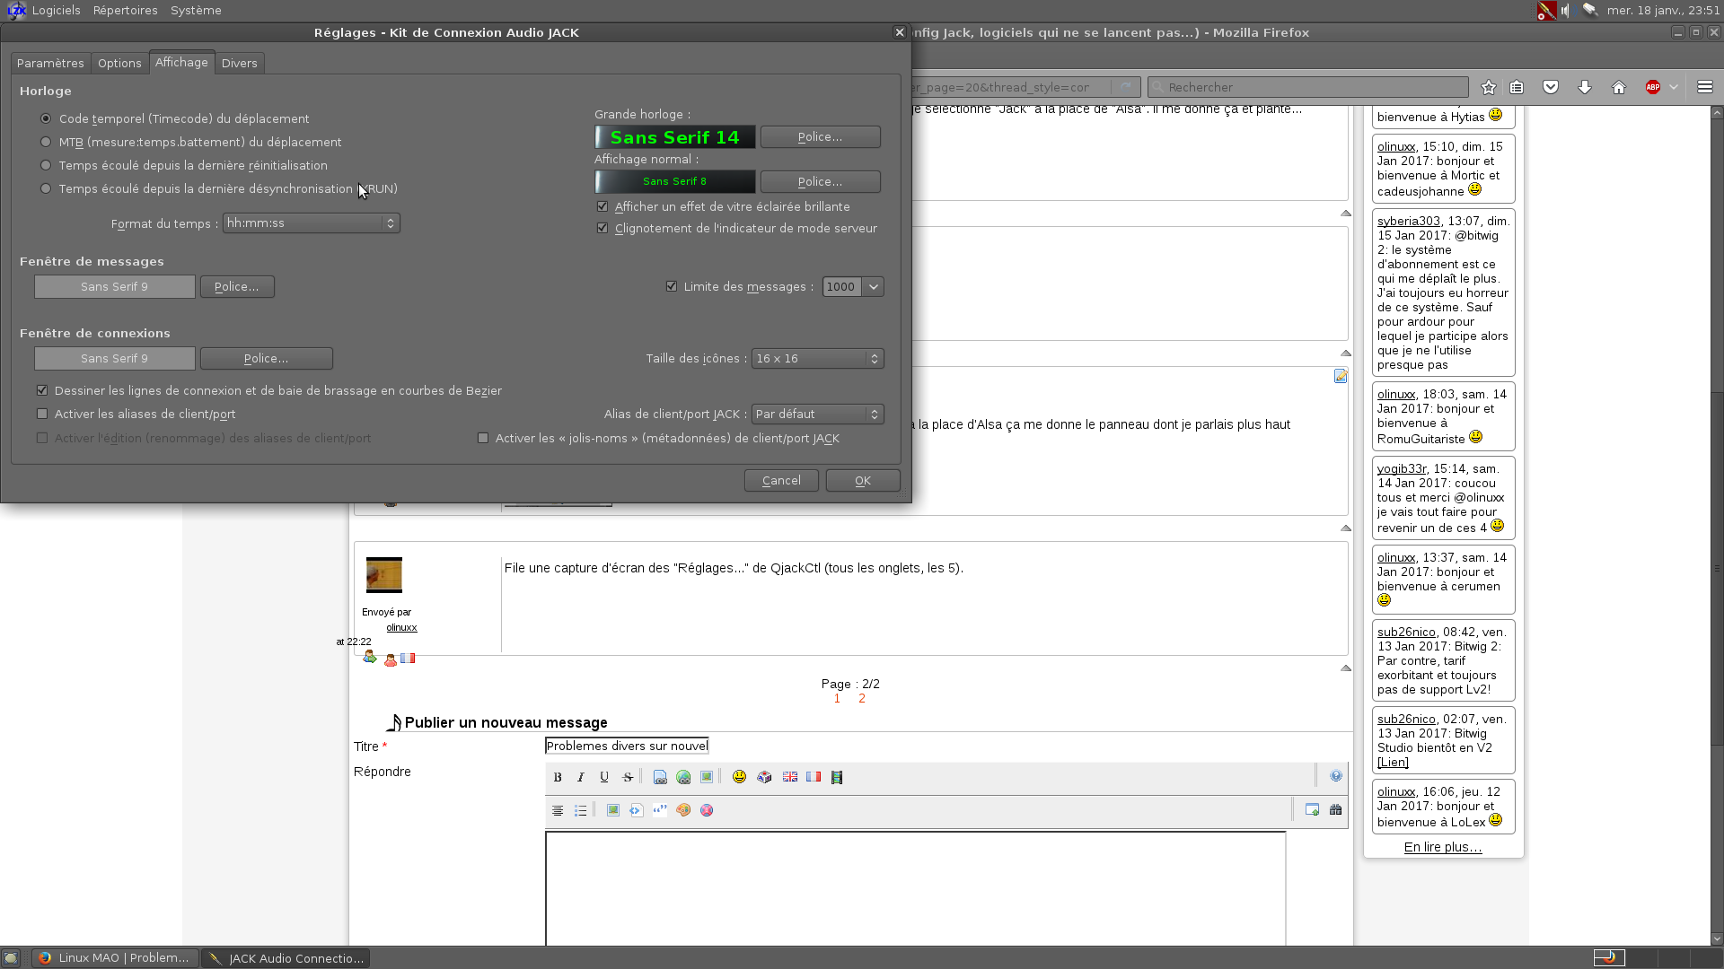1724x969 pixels.
Task: Open the Firefox hamburger menu
Action: [1705, 87]
